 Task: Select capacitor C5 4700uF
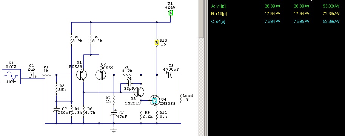[x=169, y=75]
